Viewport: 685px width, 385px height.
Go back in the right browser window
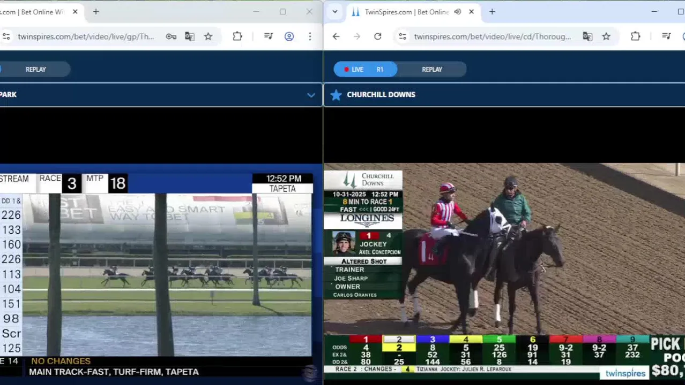pos(336,36)
